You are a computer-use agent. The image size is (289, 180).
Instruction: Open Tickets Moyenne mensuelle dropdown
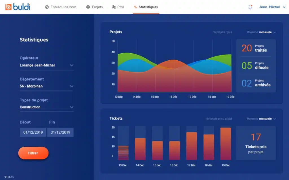[x=261, y=119]
